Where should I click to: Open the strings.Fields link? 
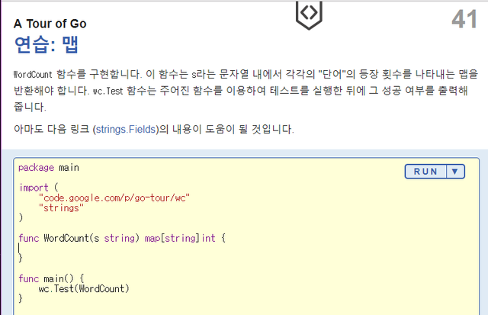tap(126, 129)
